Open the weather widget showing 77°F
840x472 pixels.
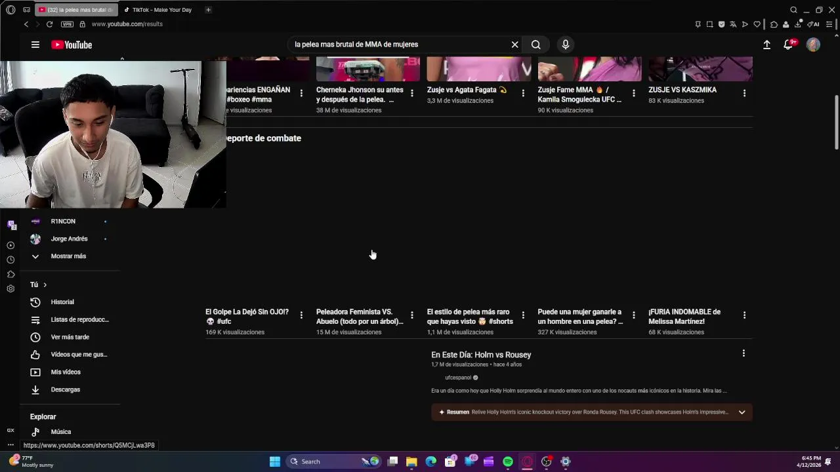(31, 462)
